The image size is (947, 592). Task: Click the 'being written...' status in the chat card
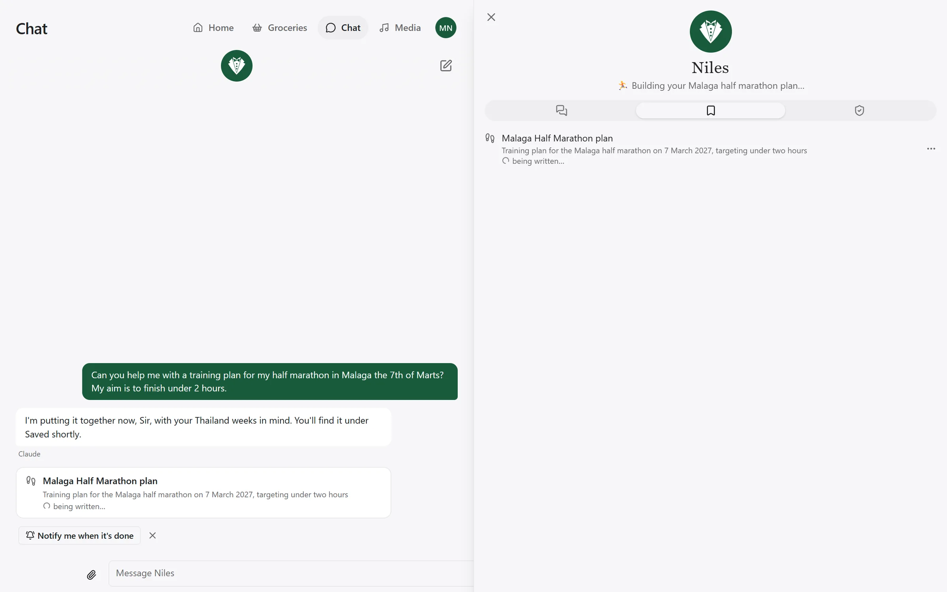74,506
